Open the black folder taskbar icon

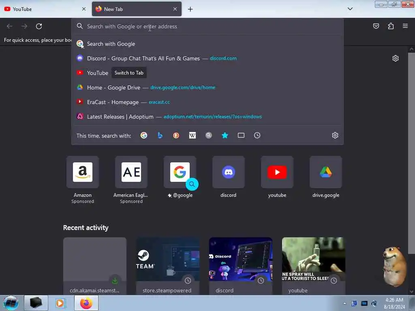[x=36, y=303]
